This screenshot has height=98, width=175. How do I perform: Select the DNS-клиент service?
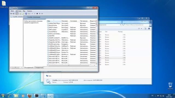(x=71, y=30)
